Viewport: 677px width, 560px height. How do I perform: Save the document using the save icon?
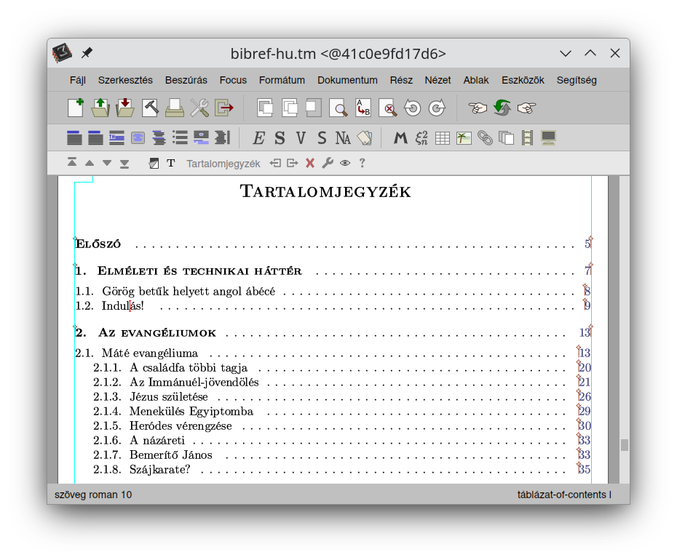124,108
